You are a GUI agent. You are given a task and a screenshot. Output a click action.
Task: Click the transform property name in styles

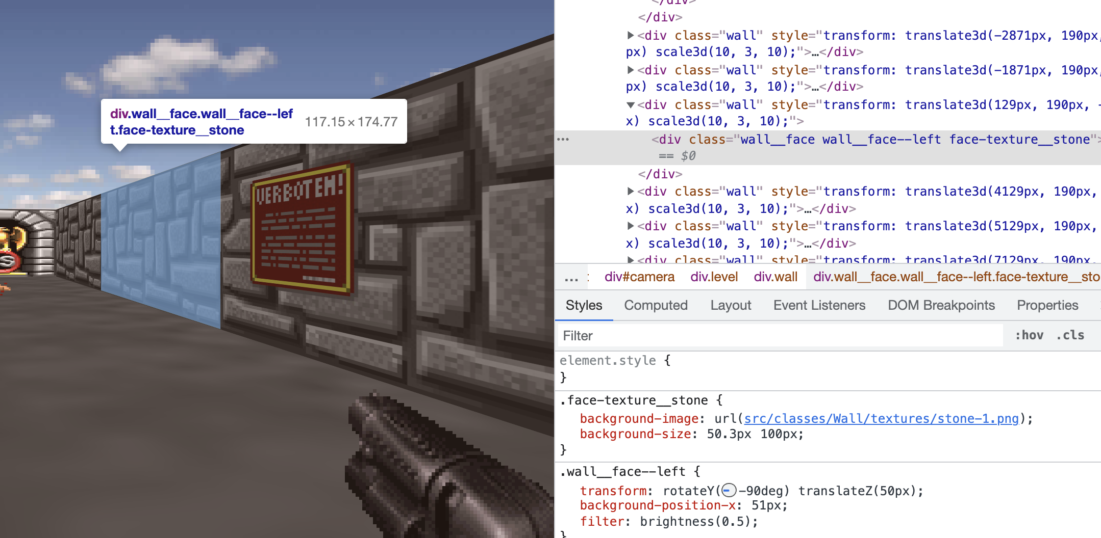click(613, 491)
